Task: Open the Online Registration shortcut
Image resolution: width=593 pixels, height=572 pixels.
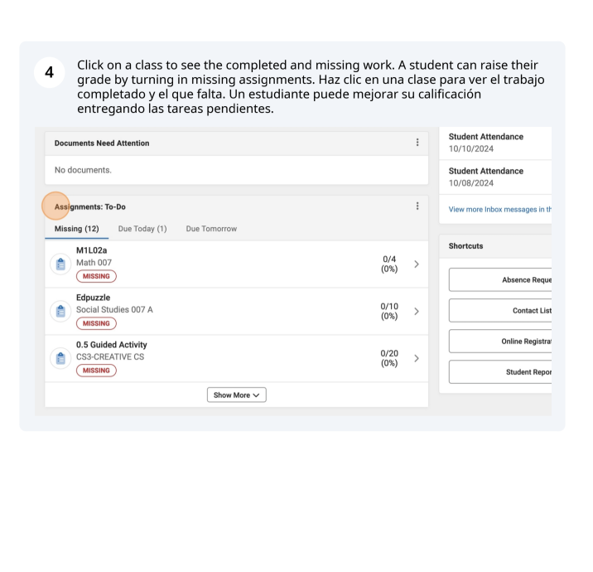Action: pos(500,342)
